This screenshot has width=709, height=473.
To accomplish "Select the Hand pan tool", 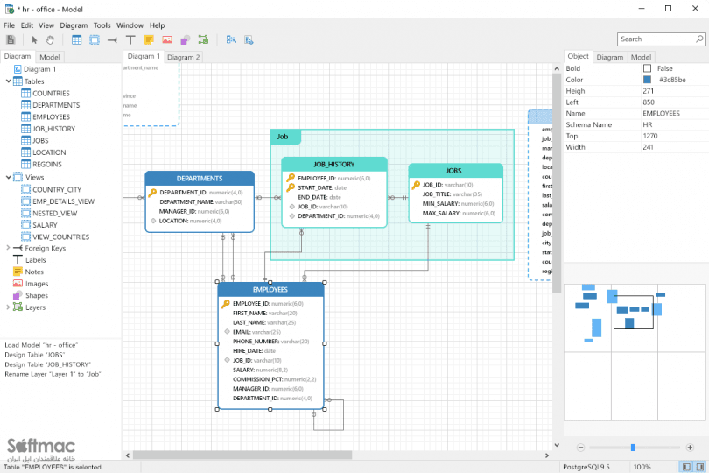I will coord(50,39).
